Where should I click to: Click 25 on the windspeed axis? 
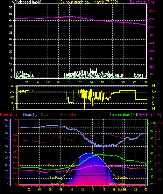[x=10, y=46]
